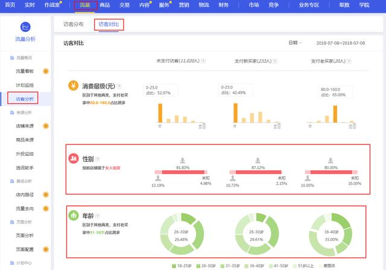This screenshot has width=386, height=270.
Task: Click help icon beside 支付新买家
Action: tap(275, 61)
